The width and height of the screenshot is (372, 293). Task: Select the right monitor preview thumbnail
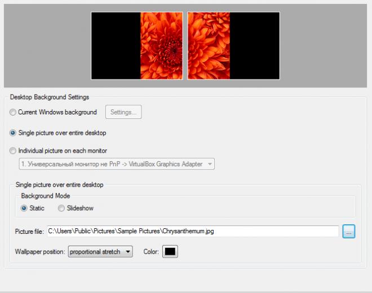[x=233, y=46]
